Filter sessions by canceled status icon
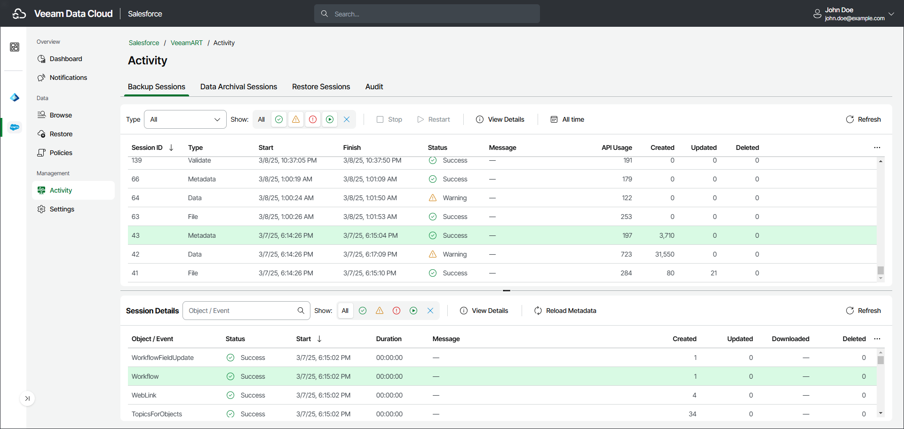Image resolution: width=904 pixels, height=429 pixels. [x=347, y=119]
